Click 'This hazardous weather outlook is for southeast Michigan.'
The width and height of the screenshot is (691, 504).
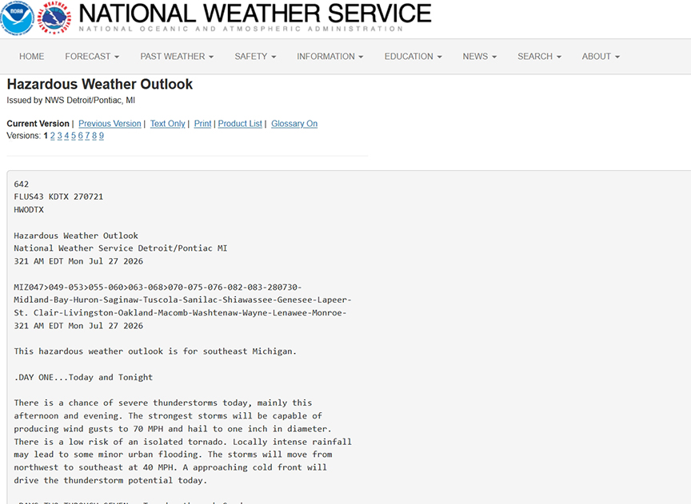point(155,351)
